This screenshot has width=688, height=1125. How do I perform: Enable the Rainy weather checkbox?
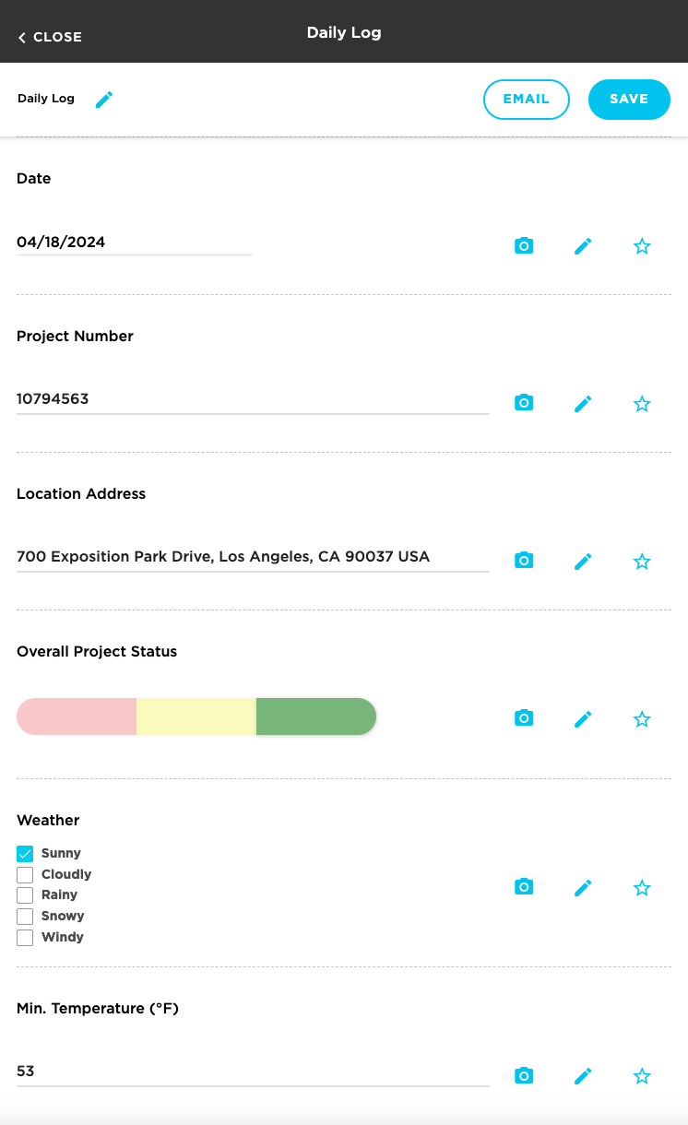[x=25, y=894]
